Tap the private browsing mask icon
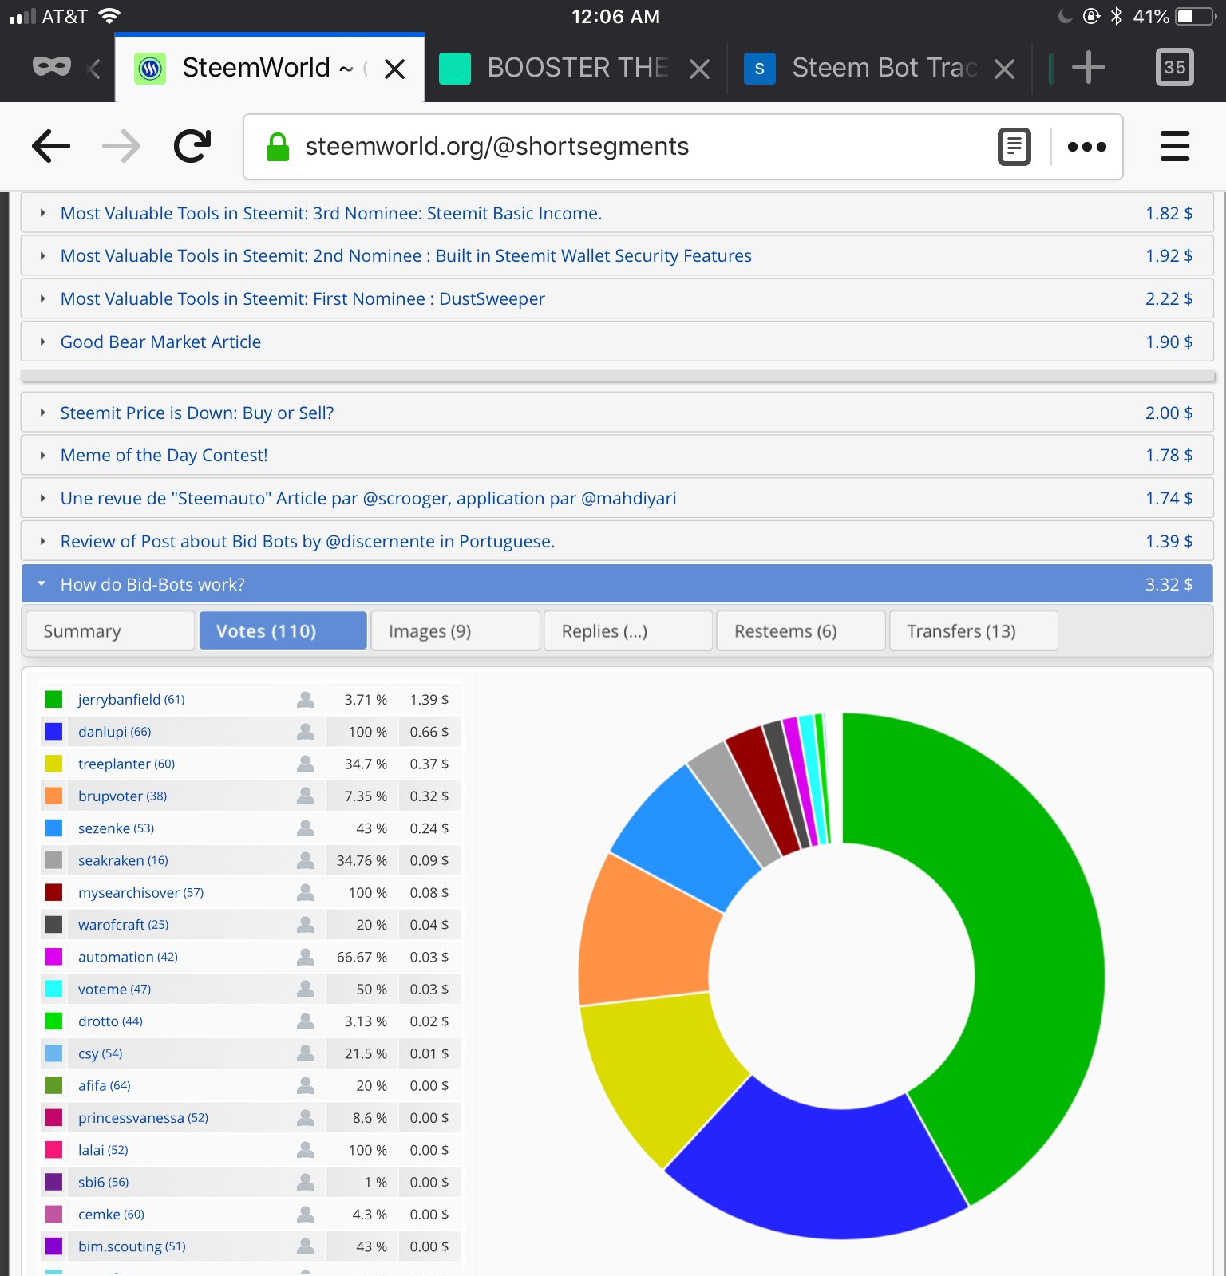1226x1276 pixels. [52, 67]
